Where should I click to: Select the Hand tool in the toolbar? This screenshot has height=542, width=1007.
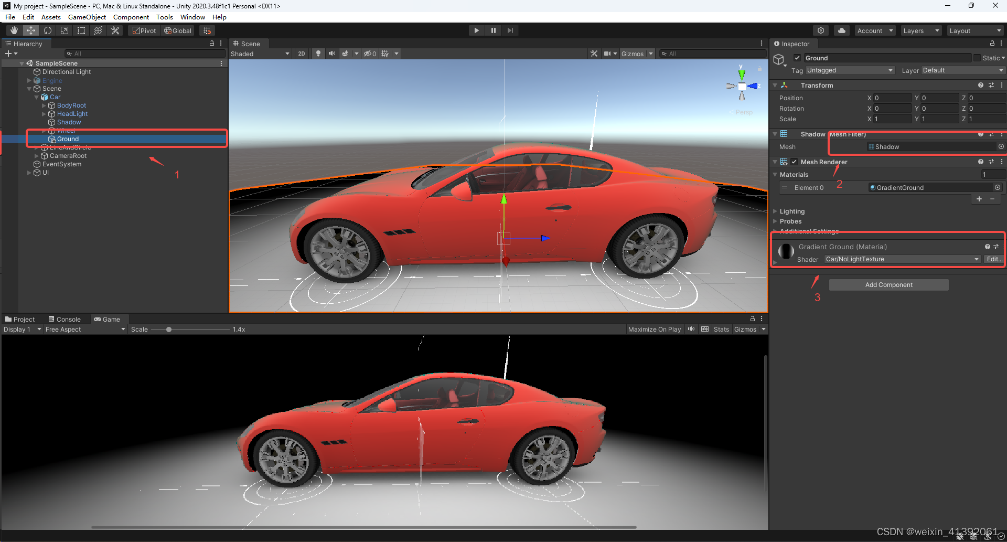point(14,30)
